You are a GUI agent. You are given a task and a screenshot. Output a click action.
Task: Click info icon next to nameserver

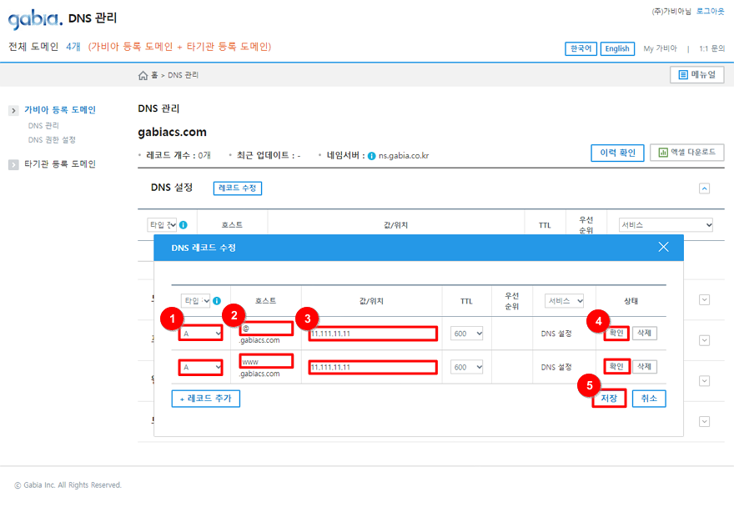click(371, 156)
